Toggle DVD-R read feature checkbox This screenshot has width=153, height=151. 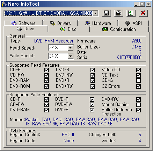tap(93, 70)
